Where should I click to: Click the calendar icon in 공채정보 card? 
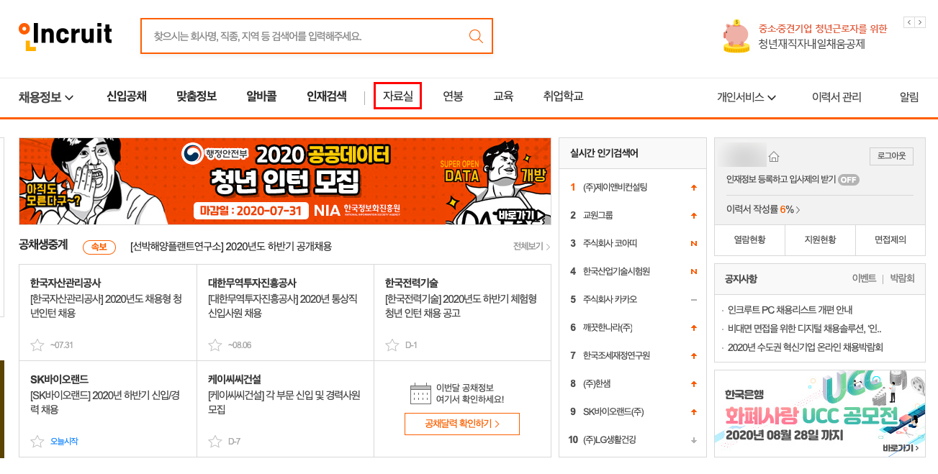point(420,393)
